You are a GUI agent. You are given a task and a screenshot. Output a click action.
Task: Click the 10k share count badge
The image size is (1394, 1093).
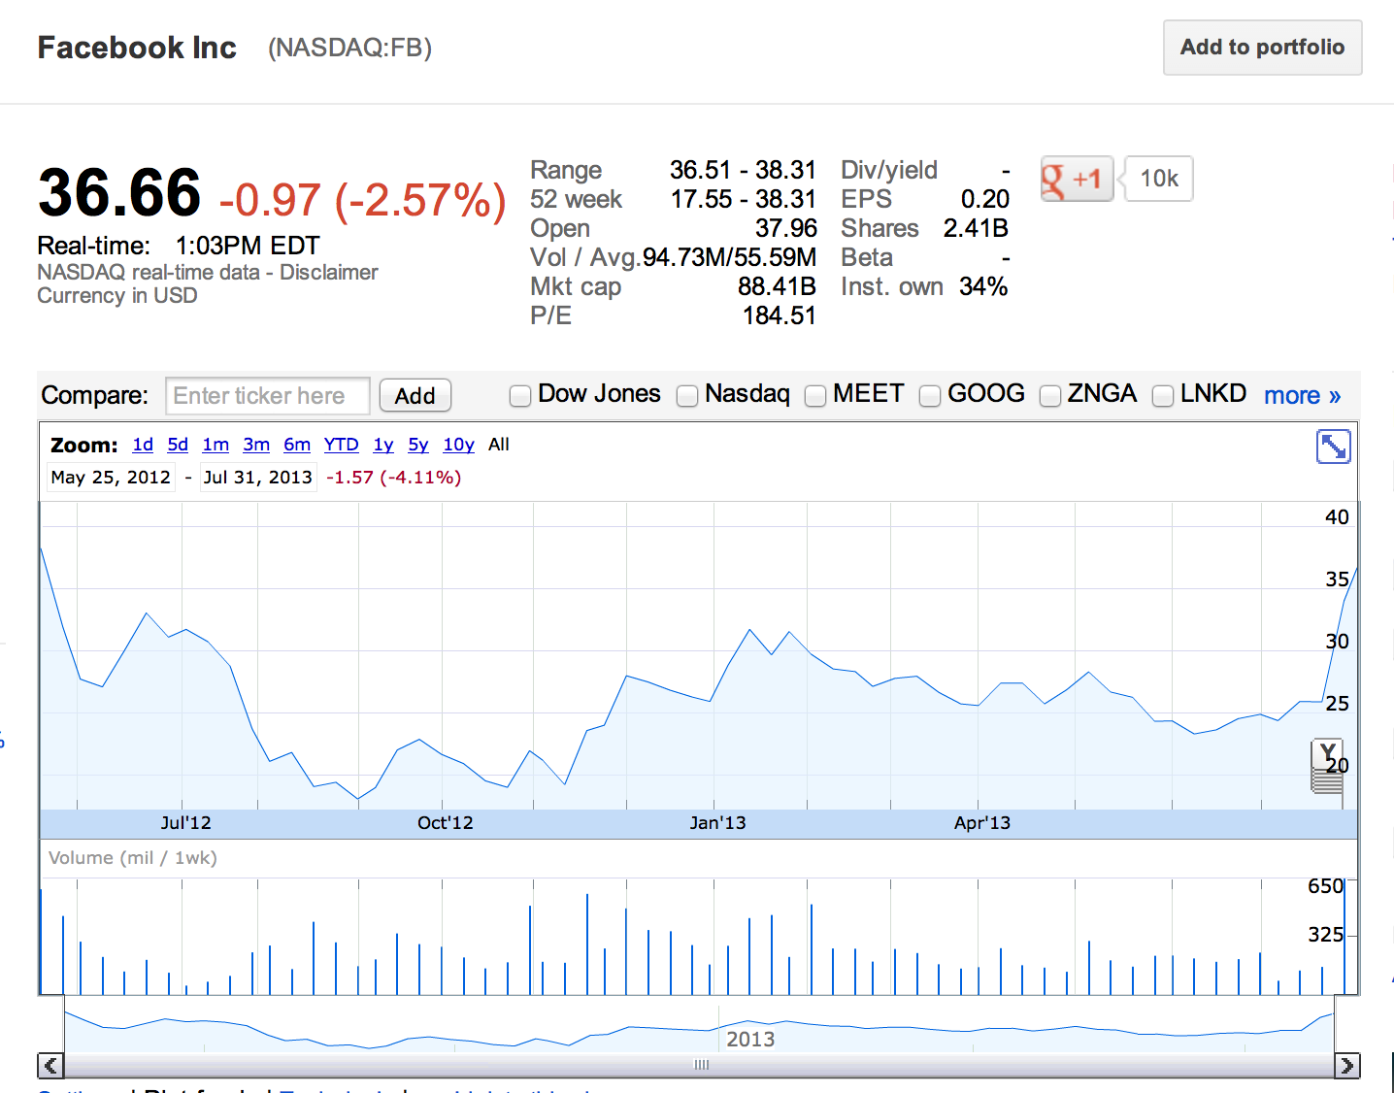click(x=1157, y=179)
